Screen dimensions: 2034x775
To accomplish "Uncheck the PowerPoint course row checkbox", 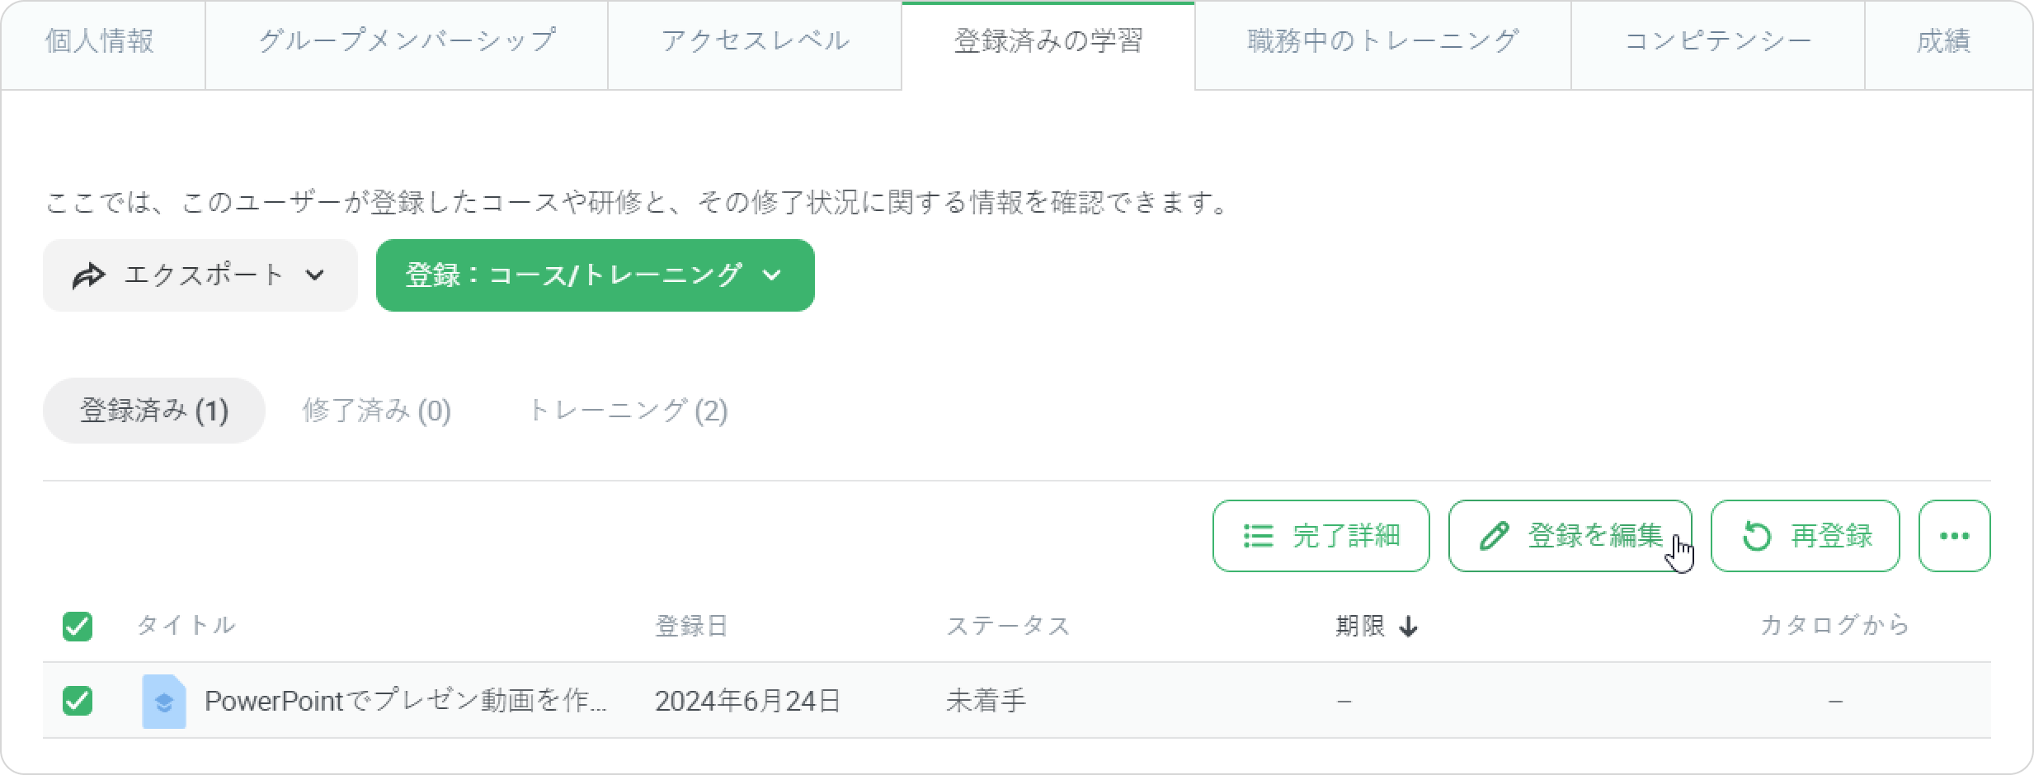I will [x=78, y=701].
